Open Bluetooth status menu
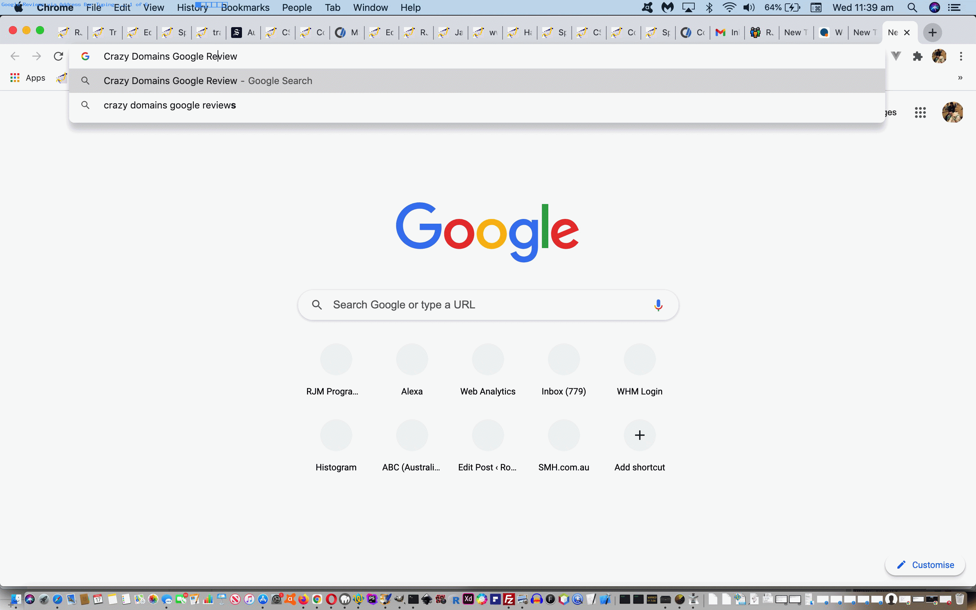The height and width of the screenshot is (610, 976). pos(709,8)
